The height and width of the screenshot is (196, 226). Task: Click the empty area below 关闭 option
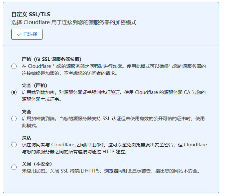tap(111, 183)
